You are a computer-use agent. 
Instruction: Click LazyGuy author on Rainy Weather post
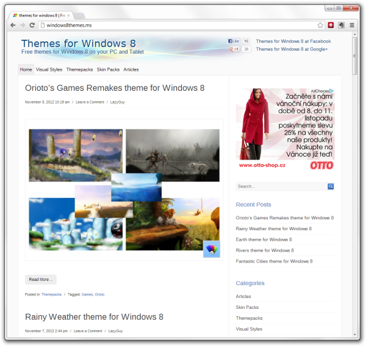tap(115, 331)
